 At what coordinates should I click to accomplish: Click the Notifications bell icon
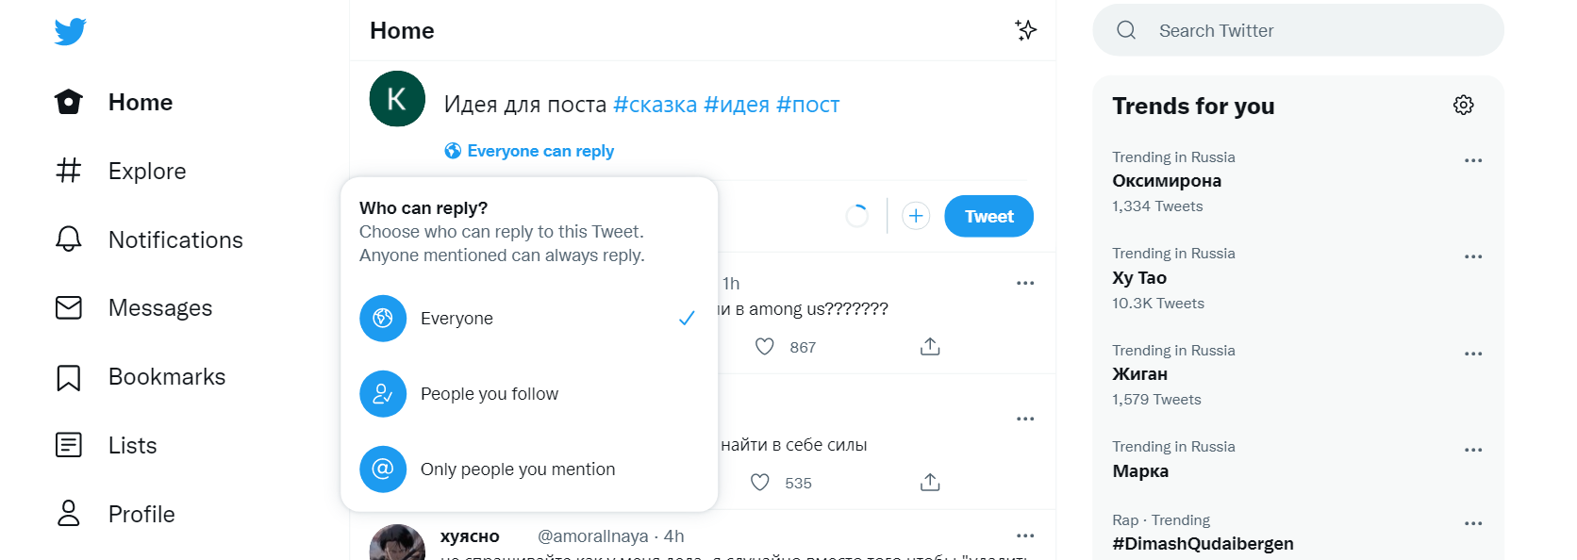(x=69, y=239)
